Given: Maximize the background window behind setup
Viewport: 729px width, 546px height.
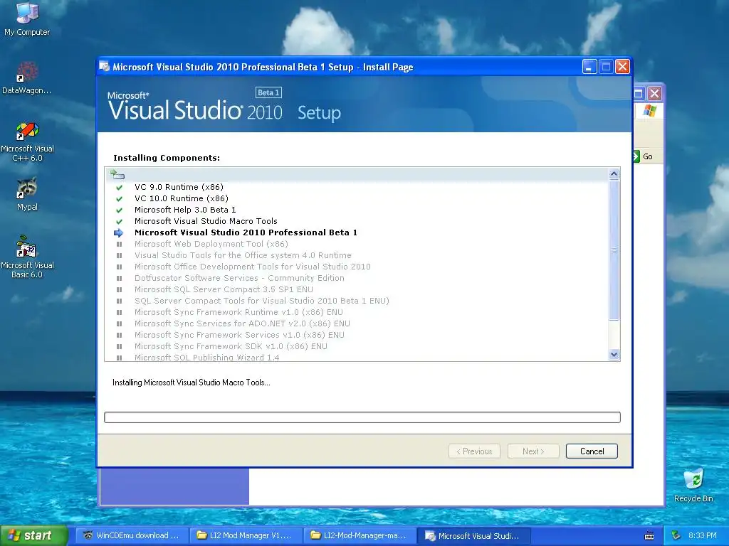Looking at the screenshot, I should pyautogui.click(x=638, y=94).
